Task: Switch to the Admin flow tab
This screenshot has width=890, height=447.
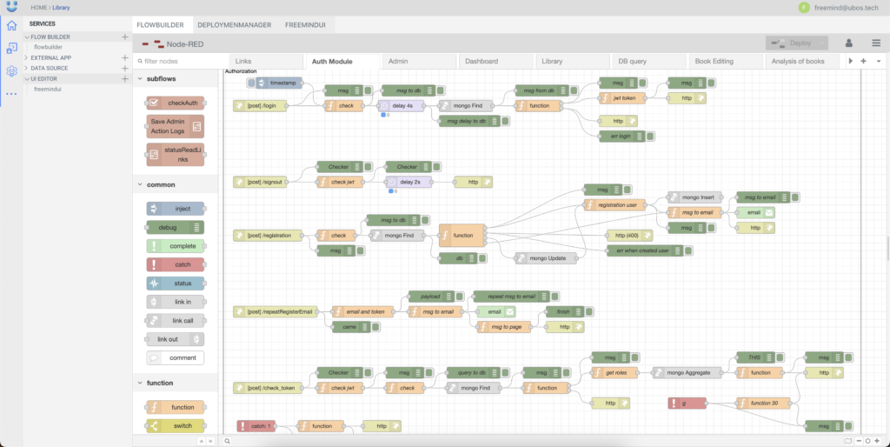Action: tap(419, 62)
